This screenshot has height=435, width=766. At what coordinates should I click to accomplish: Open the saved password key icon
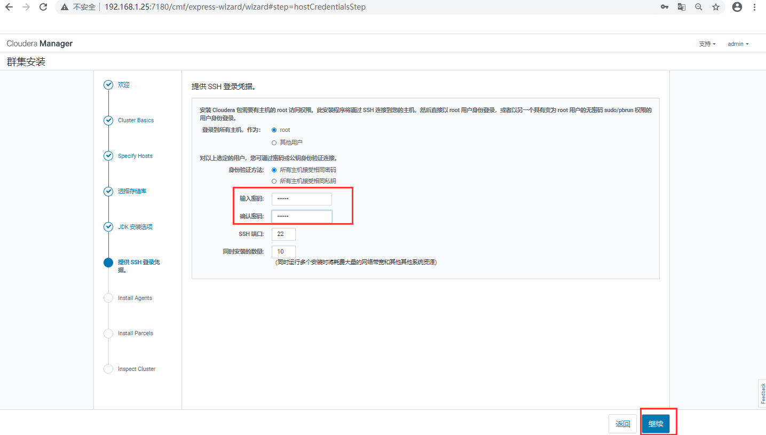point(665,7)
